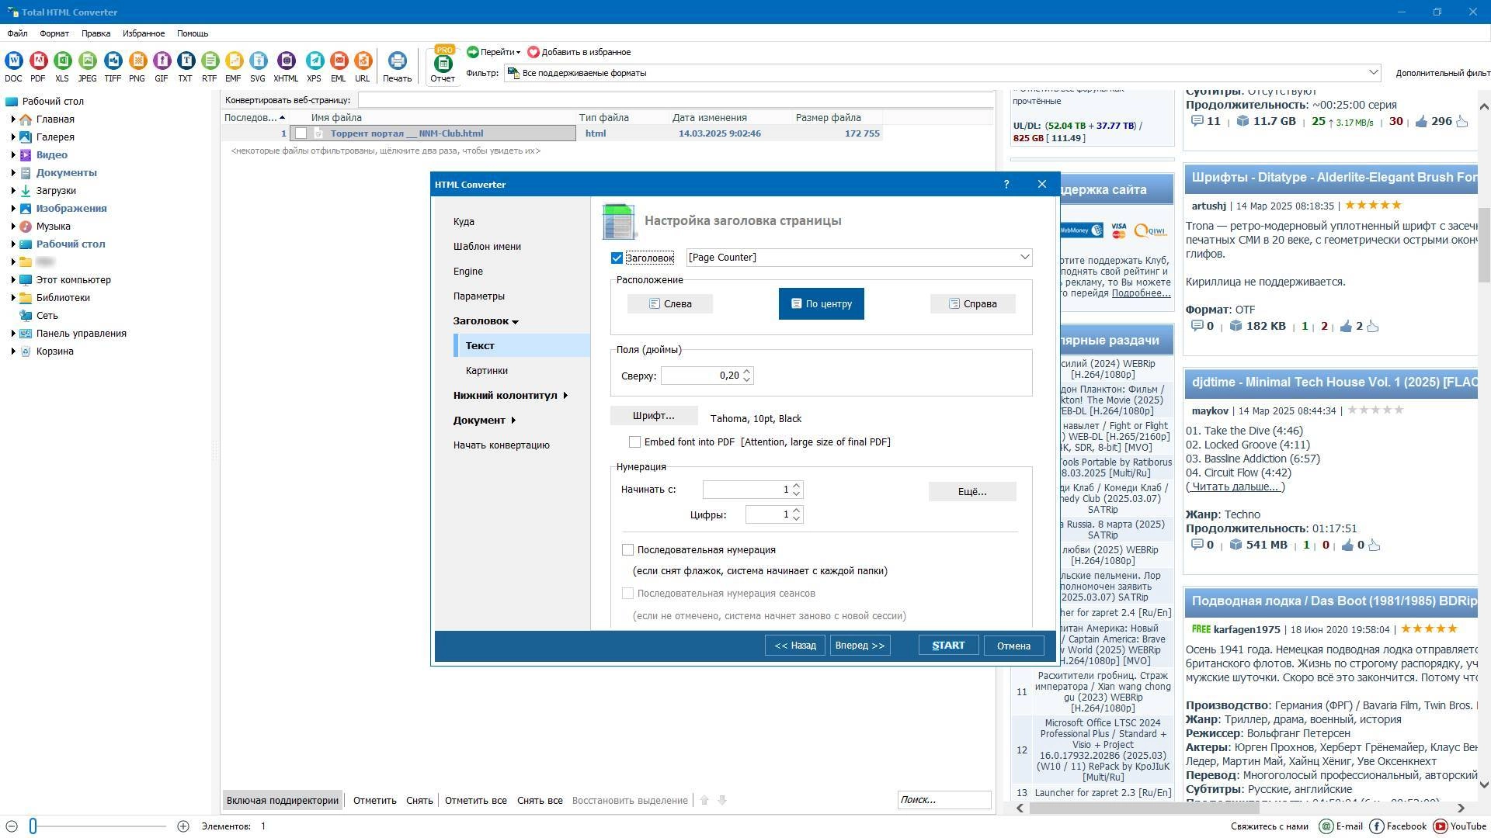Viewport: 1491px width, 838px height.
Task: Open YouTube link in status bar
Action: click(1459, 826)
